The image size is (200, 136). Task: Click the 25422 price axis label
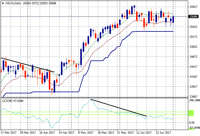(194, 27)
